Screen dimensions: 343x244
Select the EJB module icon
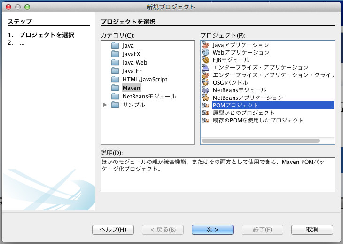point(205,60)
